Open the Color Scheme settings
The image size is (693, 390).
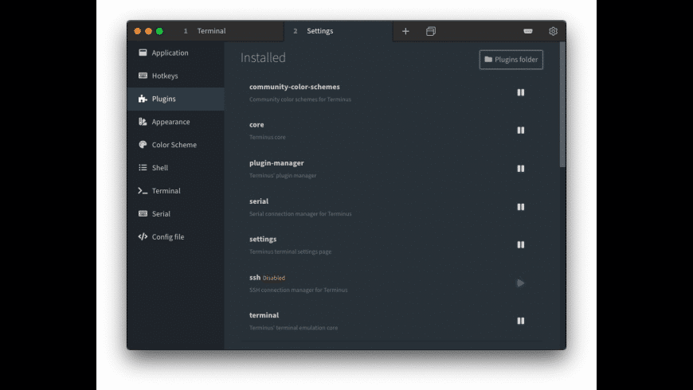175,144
